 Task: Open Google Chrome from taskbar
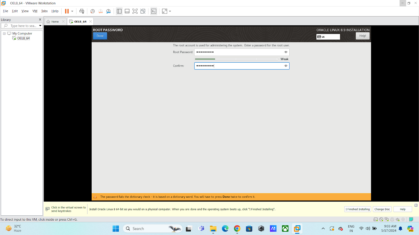click(237, 229)
